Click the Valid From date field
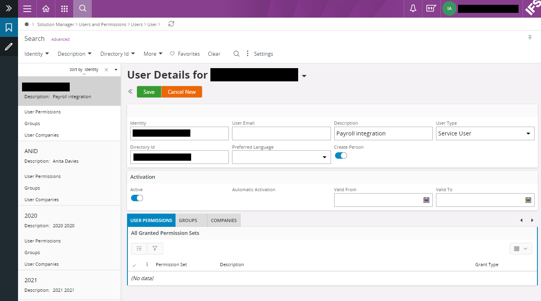 coord(383,200)
